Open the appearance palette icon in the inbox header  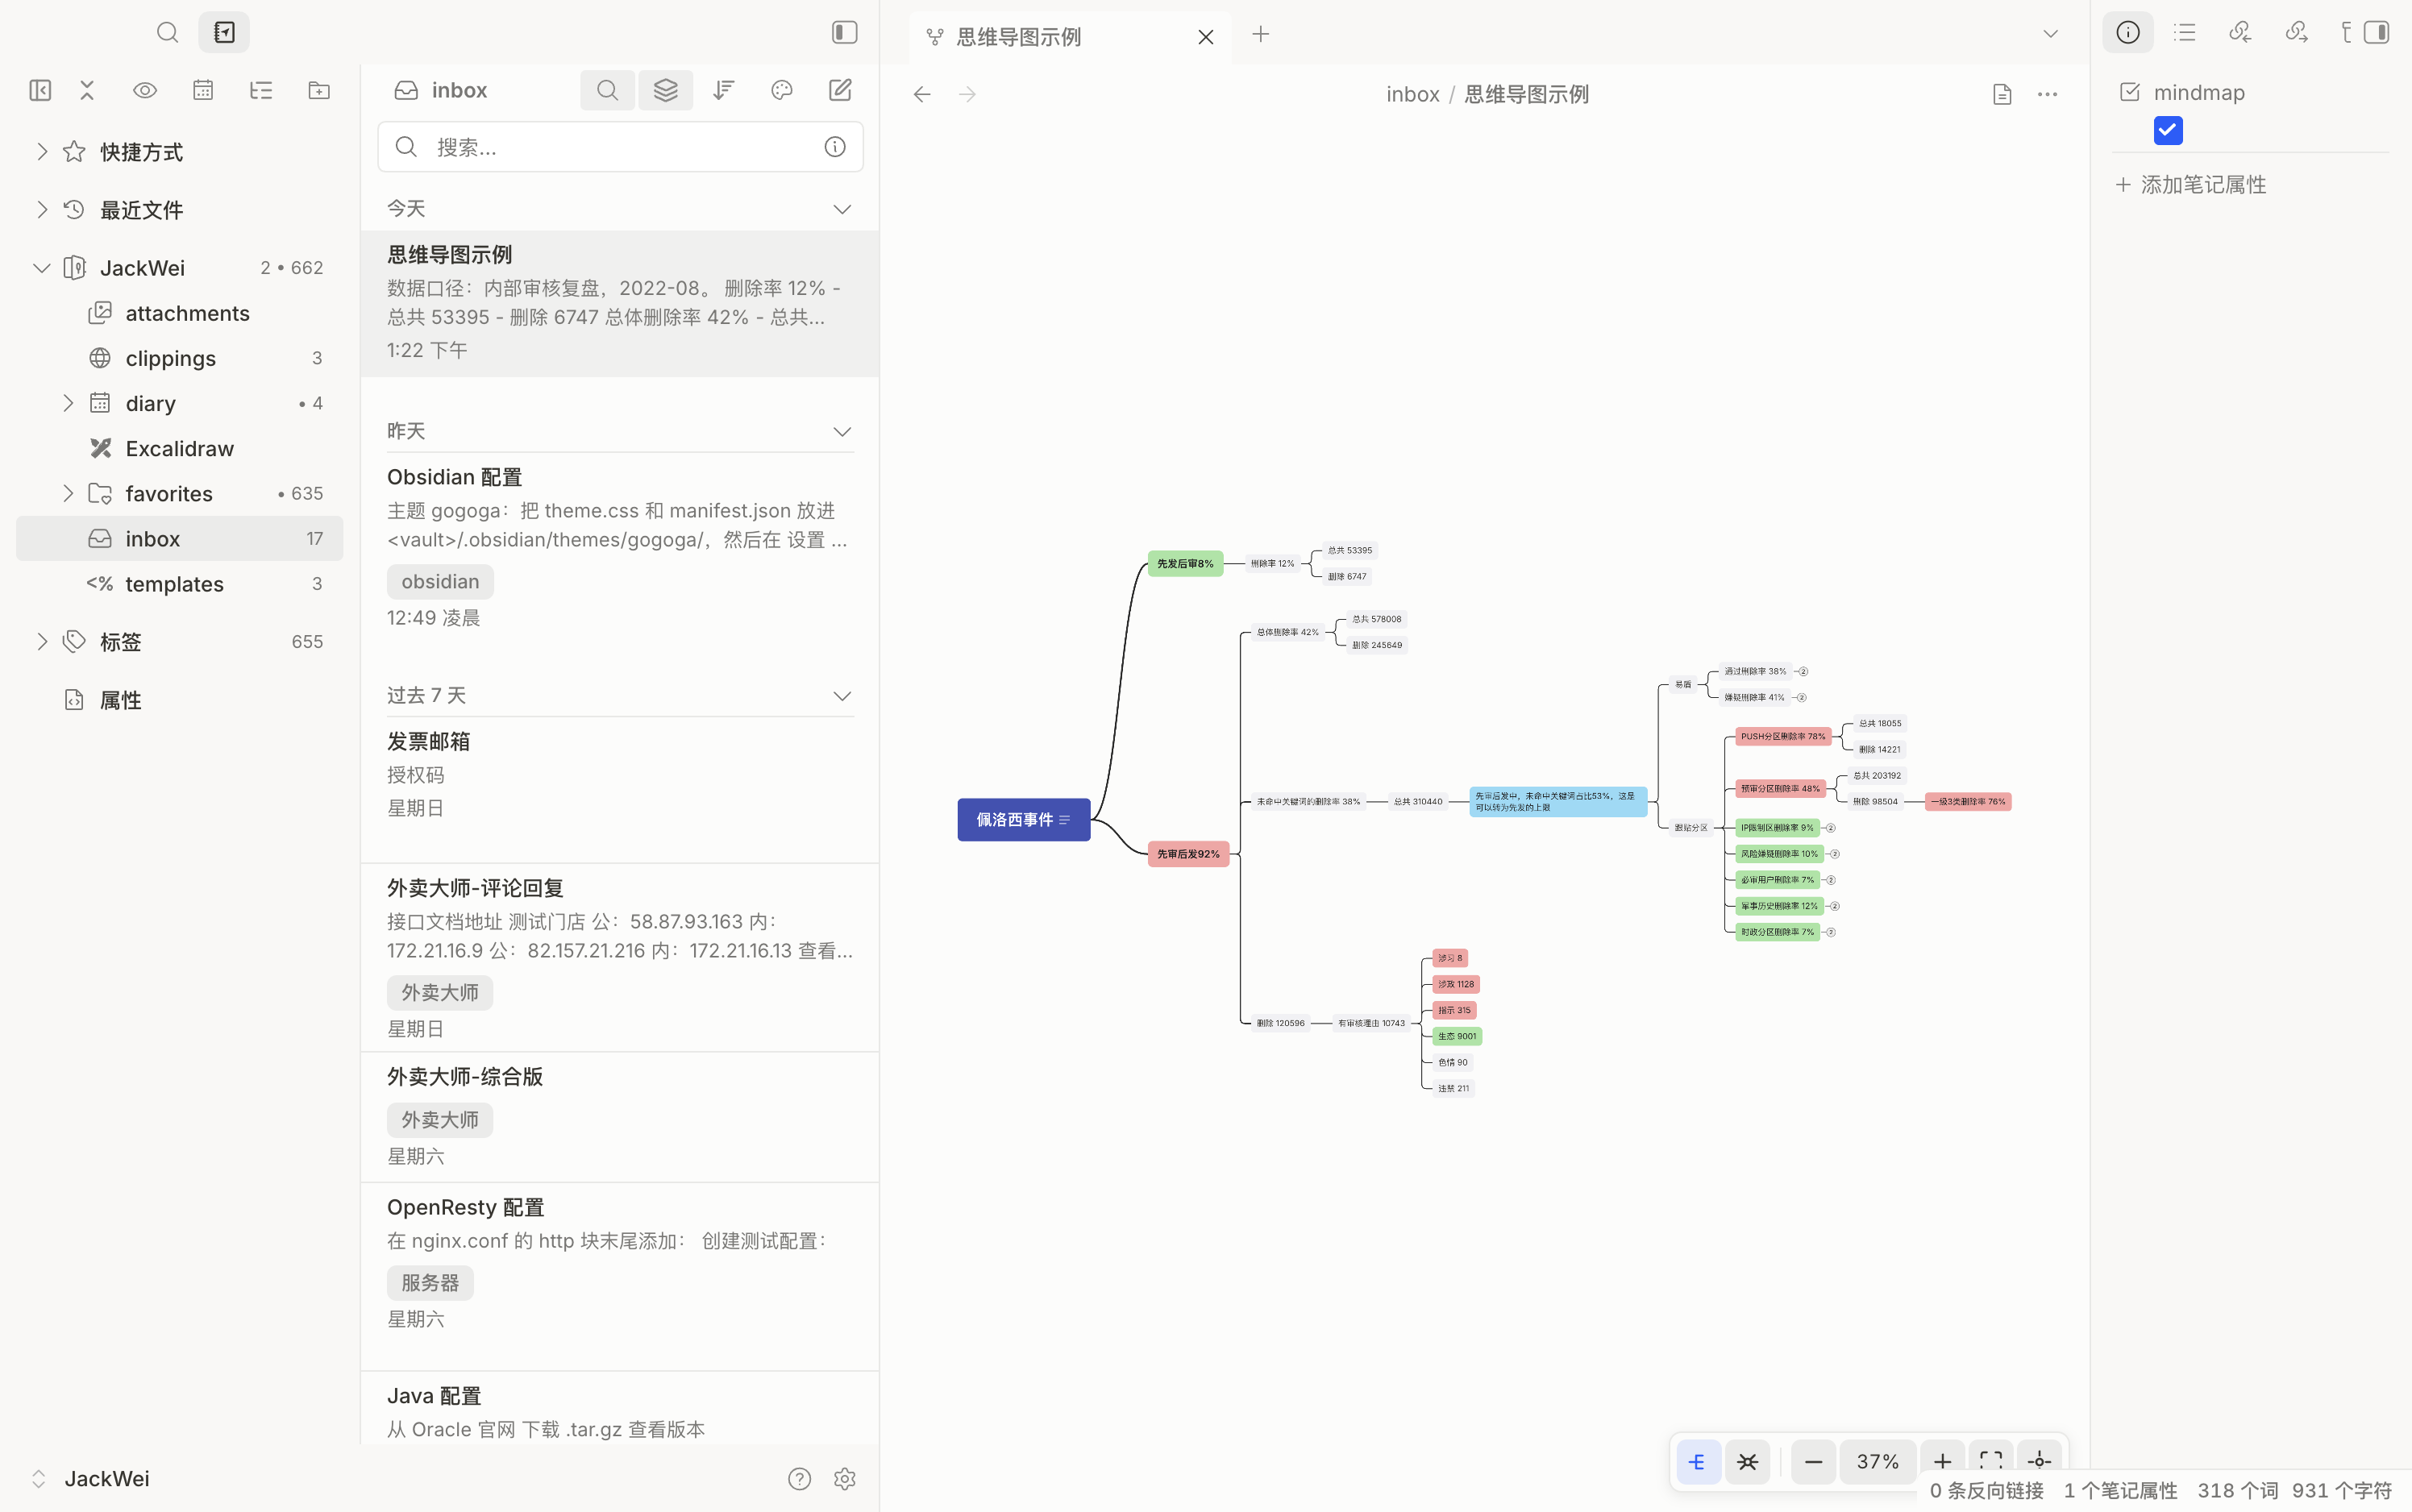[x=782, y=90]
